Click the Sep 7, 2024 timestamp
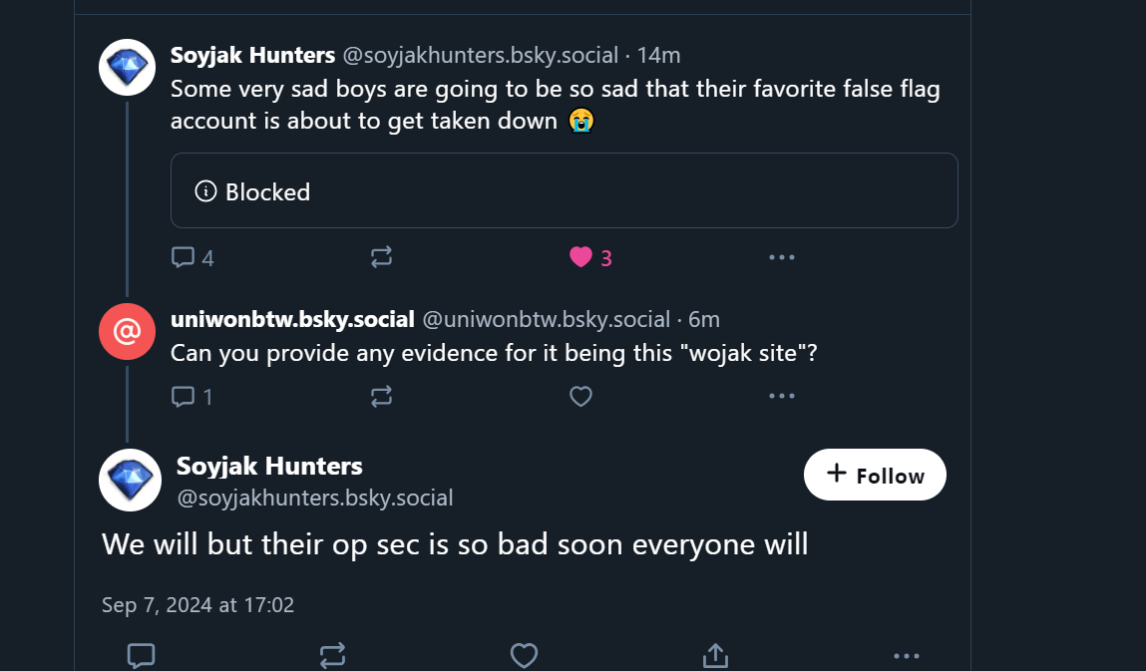 click(197, 604)
